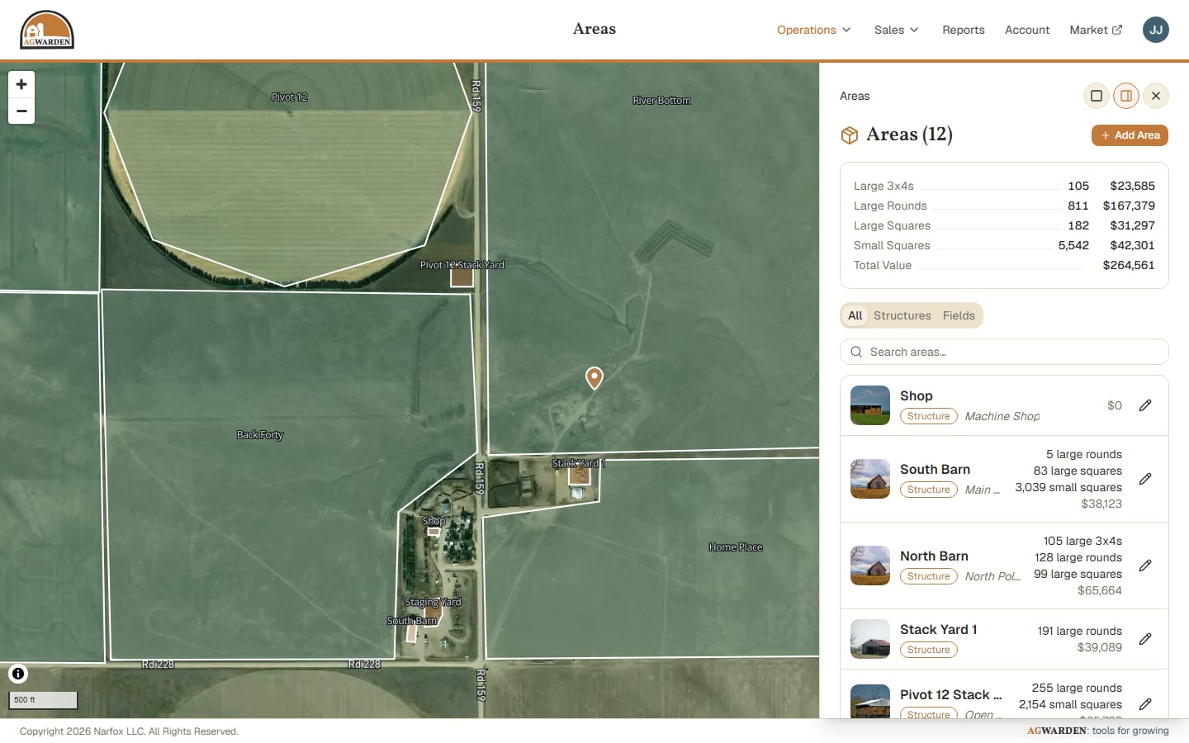Expand the Operations dropdown menu
The height and width of the screenshot is (743, 1189).
click(813, 30)
